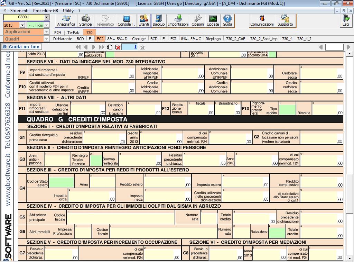Select the 730 application tab

(x=90, y=32)
